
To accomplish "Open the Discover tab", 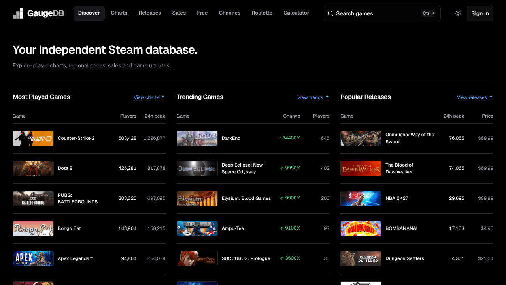I will 89,13.
